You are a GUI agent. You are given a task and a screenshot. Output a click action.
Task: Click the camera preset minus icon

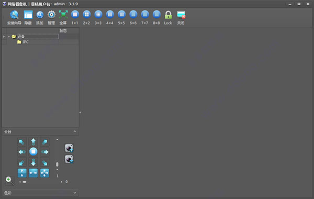click(x=69, y=159)
